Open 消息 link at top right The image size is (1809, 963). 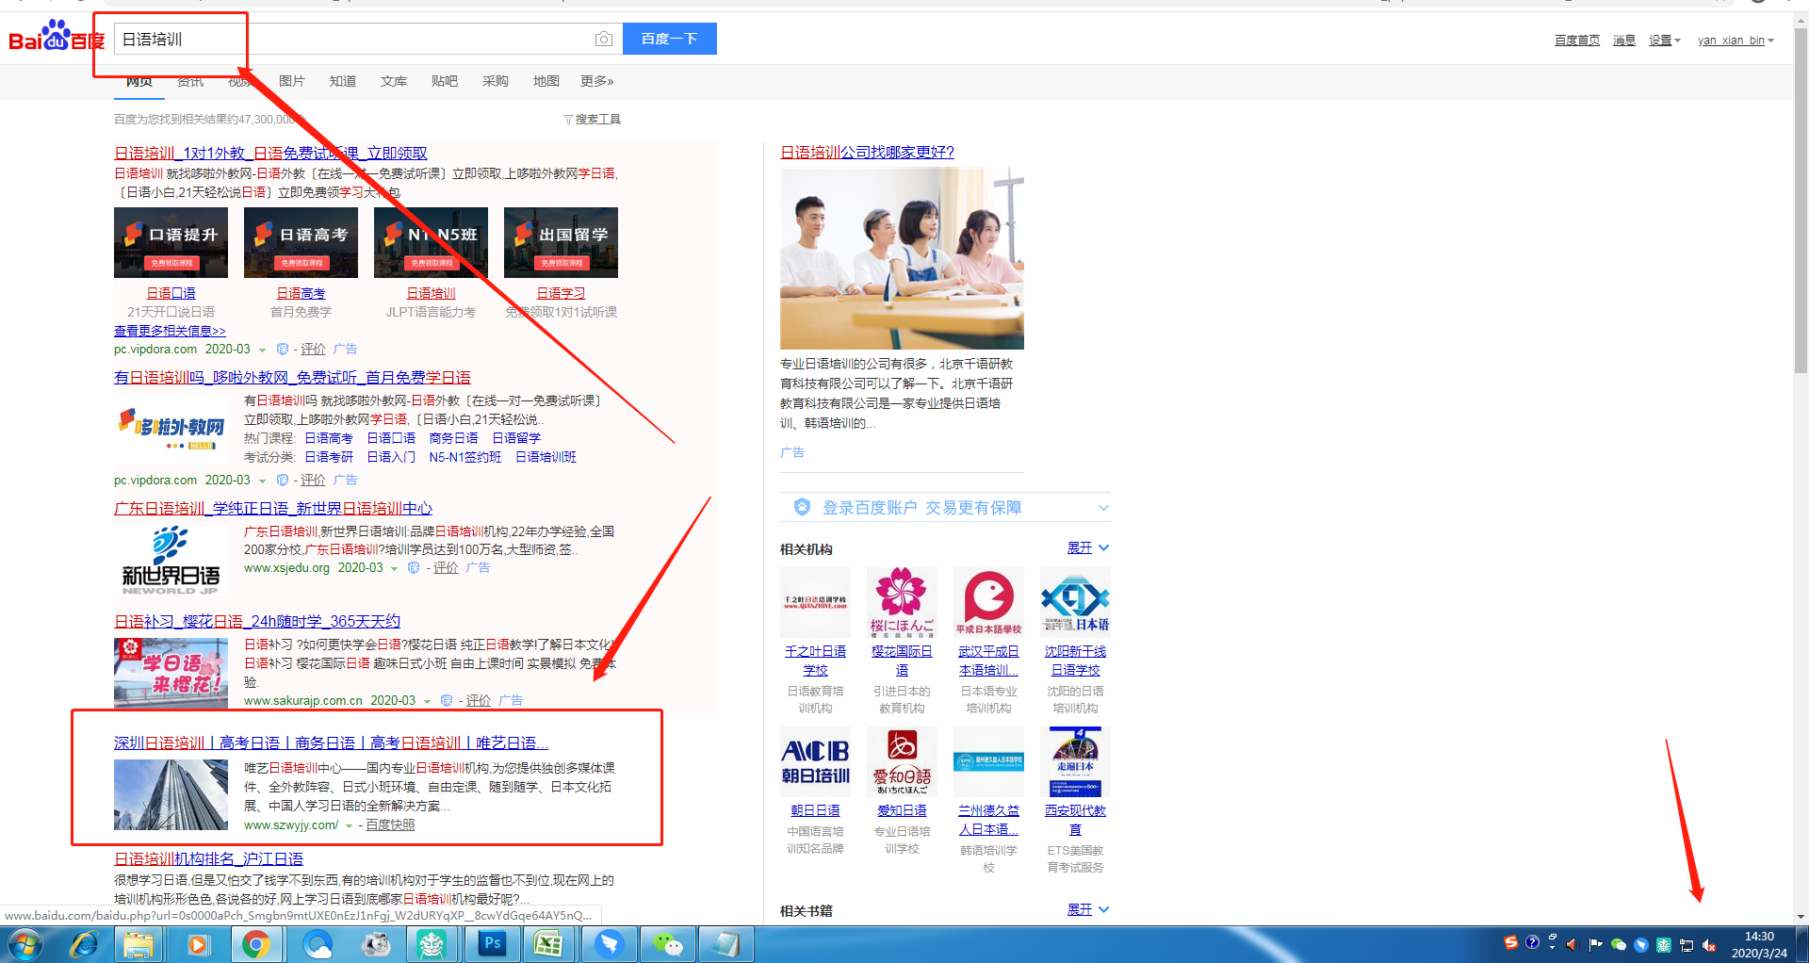pos(1623,41)
